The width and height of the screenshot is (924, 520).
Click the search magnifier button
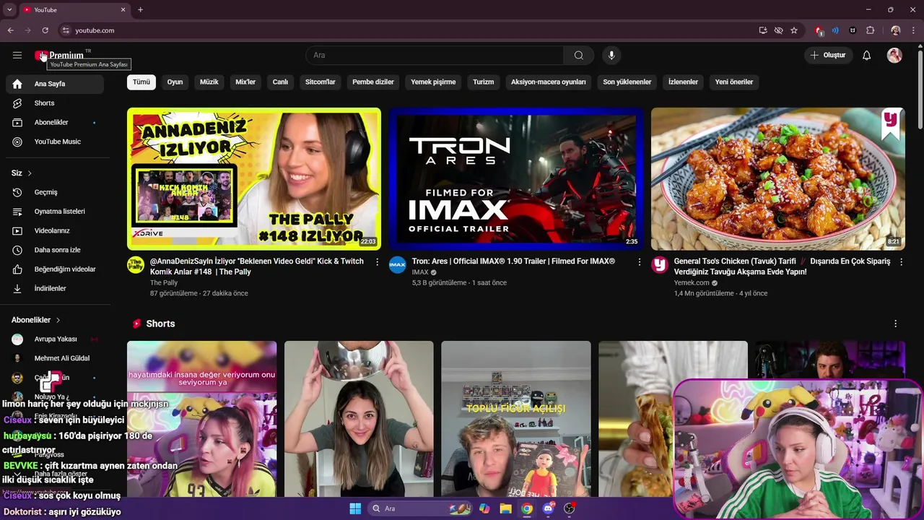pyautogui.click(x=578, y=55)
